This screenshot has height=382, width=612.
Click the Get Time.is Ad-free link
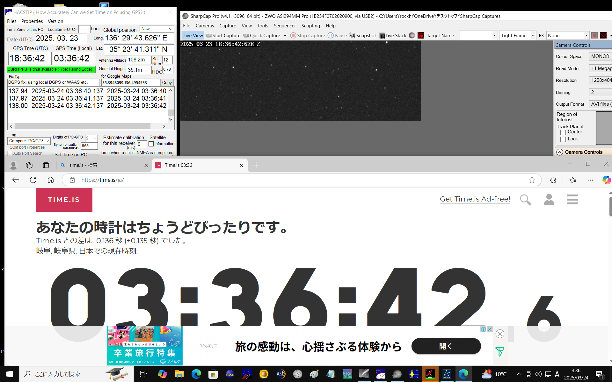[475, 199]
